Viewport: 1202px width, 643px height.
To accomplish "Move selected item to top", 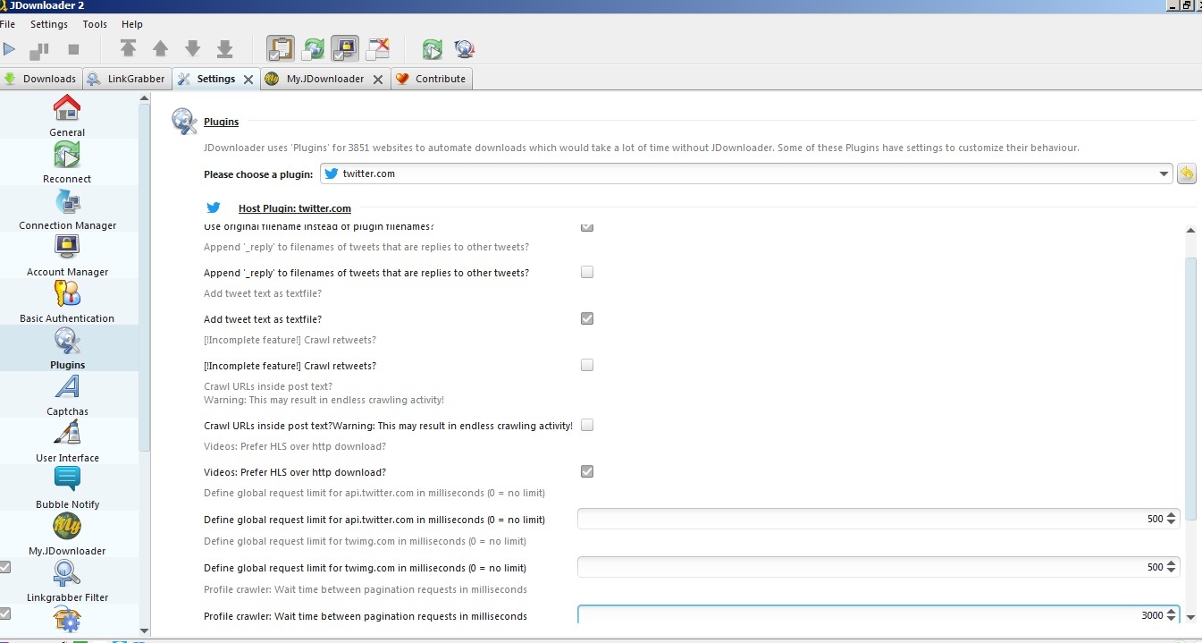I will (129, 49).
